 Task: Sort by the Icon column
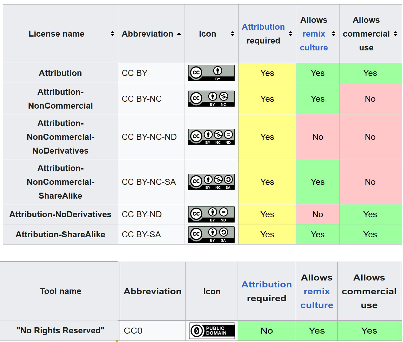pyautogui.click(x=233, y=34)
